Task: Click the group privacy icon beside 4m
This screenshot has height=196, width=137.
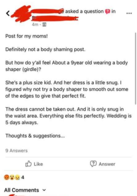Action: [44, 24]
